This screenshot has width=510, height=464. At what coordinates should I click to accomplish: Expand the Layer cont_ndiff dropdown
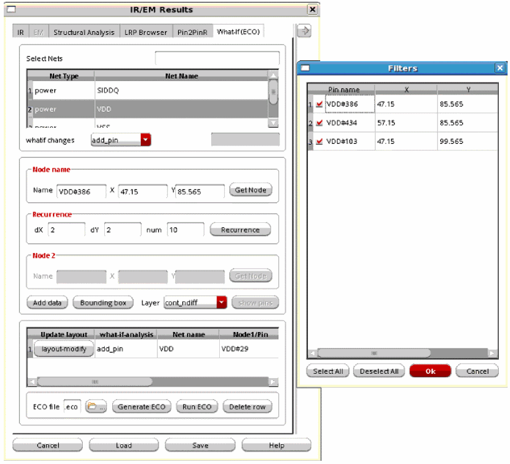[x=221, y=303]
